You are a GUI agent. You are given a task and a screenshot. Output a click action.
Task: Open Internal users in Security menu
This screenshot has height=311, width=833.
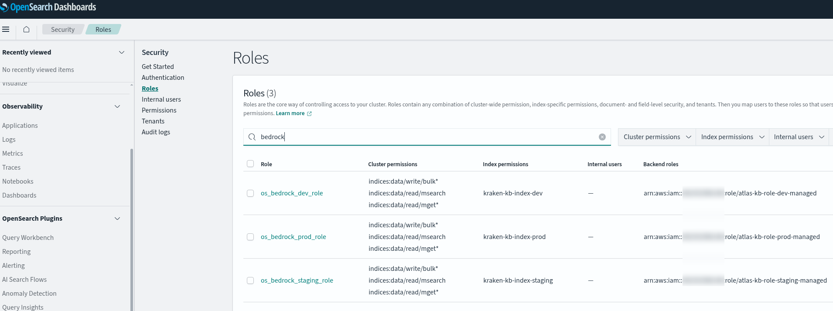161,99
